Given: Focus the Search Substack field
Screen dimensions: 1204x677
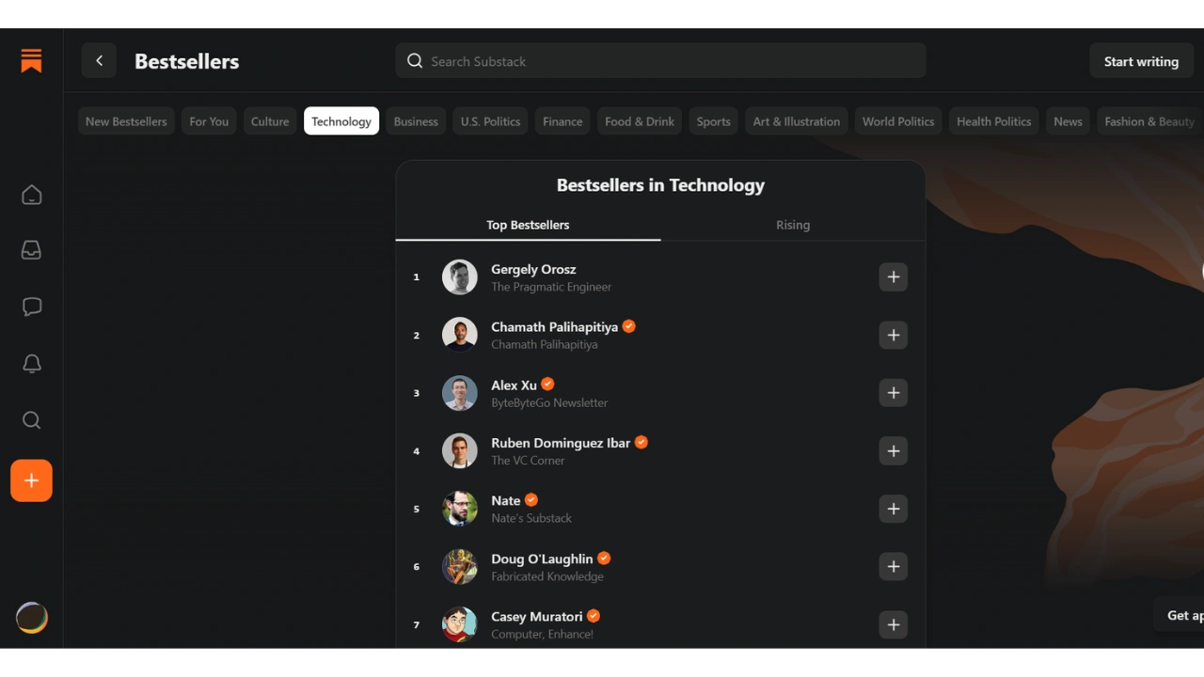Looking at the screenshot, I should coord(660,61).
